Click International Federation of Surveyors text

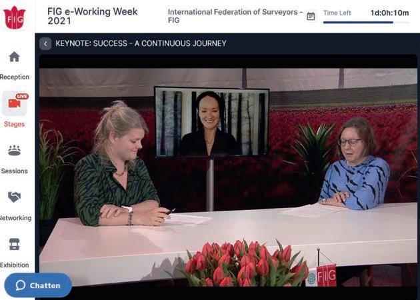pos(235,16)
